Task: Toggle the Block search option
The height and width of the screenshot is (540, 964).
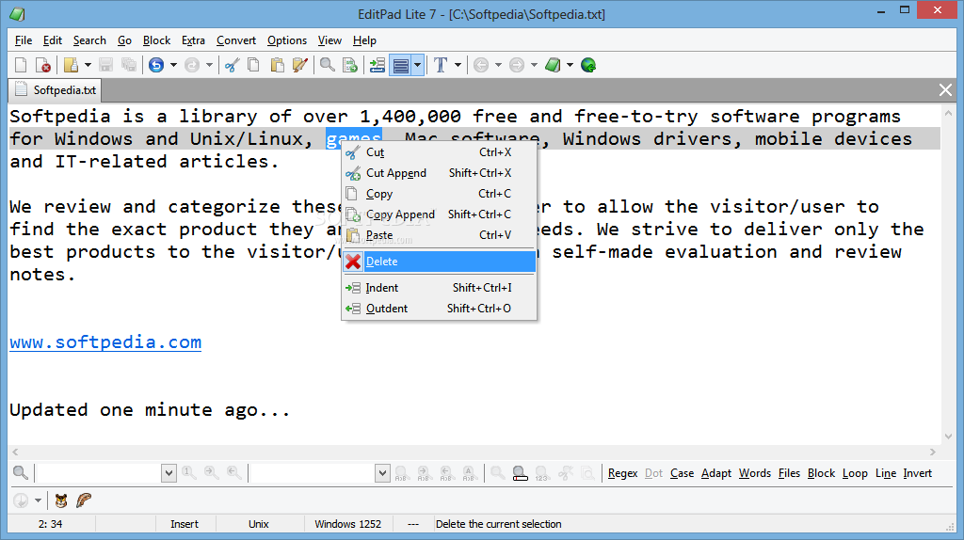Action: click(x=821, y=473)
